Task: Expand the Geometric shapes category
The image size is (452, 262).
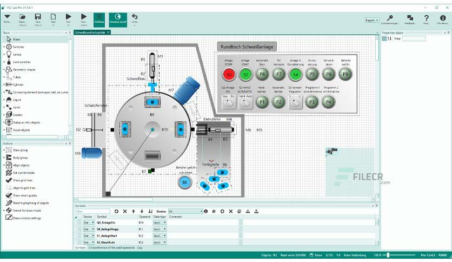Action: click(x=4, y=69)
